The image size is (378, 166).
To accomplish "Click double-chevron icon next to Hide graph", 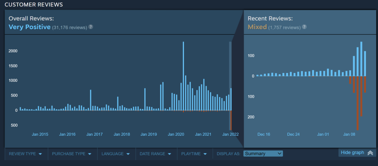I will tap(370, 153).
